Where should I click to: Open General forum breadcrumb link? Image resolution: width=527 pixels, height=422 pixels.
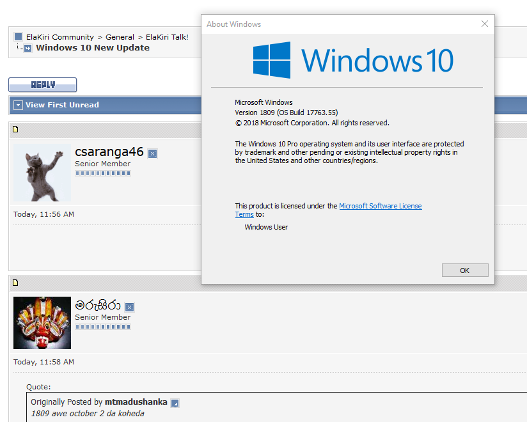point(120,37)
